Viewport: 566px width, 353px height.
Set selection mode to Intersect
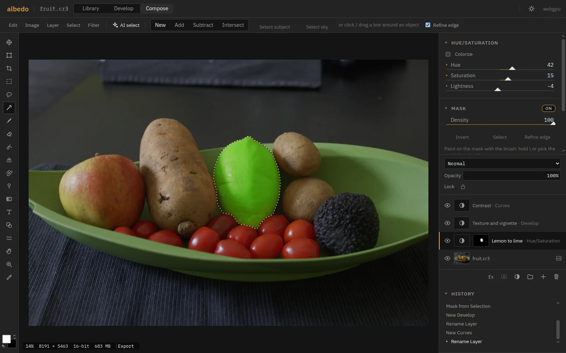point(233,25)
